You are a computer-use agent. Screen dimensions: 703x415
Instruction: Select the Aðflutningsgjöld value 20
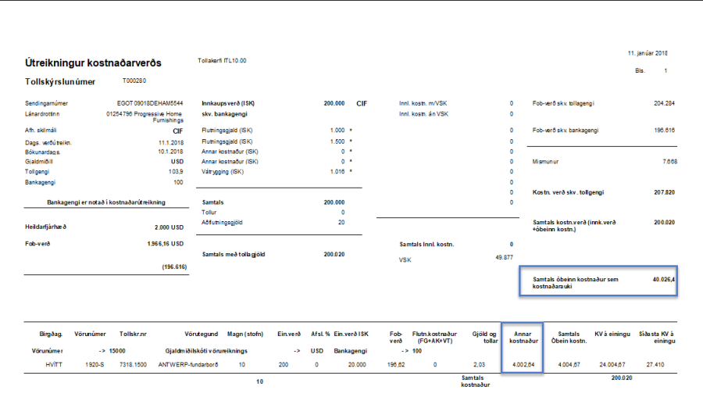pyautogui.click(x=341, y=222)
